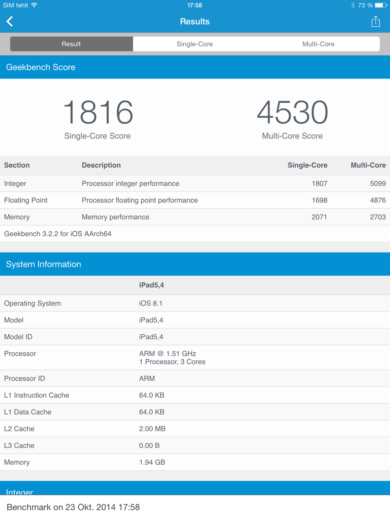Tap the 2.00 MB L2 cache value
390x520 pixels.
152,429
